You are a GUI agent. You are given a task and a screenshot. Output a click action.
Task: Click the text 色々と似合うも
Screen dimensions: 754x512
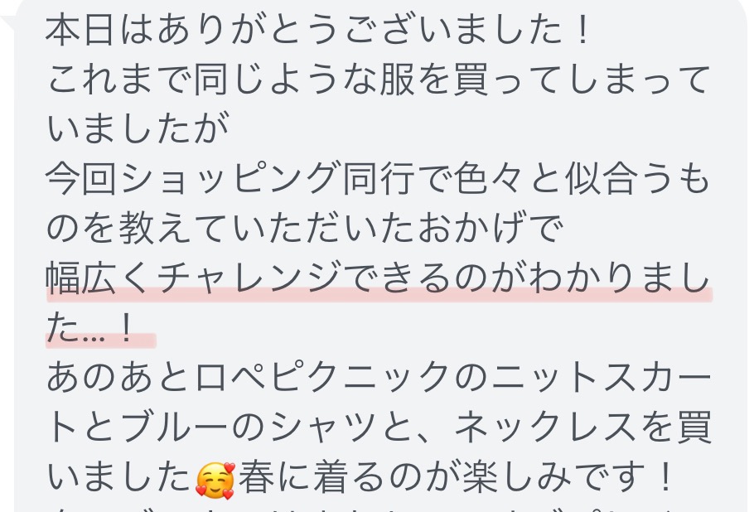coord(582,179)
